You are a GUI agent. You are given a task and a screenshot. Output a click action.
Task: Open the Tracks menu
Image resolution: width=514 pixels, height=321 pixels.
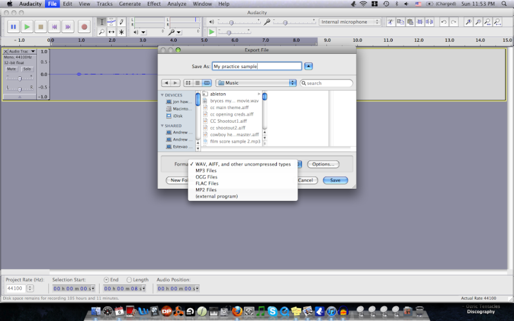pos(105,4)
